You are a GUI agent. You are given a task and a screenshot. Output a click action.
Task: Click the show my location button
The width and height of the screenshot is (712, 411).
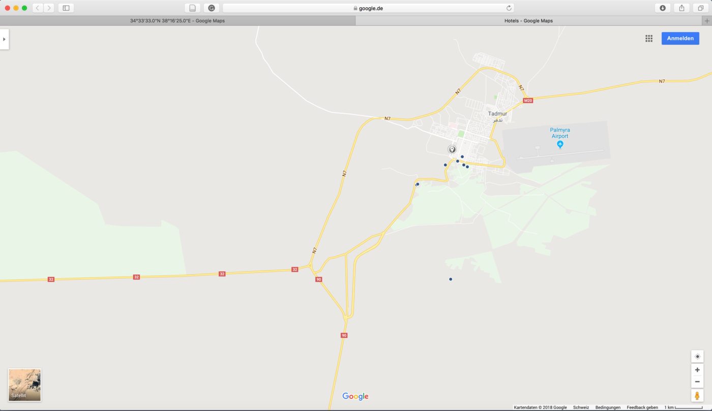pyautogui.click(x=697, y=357)
